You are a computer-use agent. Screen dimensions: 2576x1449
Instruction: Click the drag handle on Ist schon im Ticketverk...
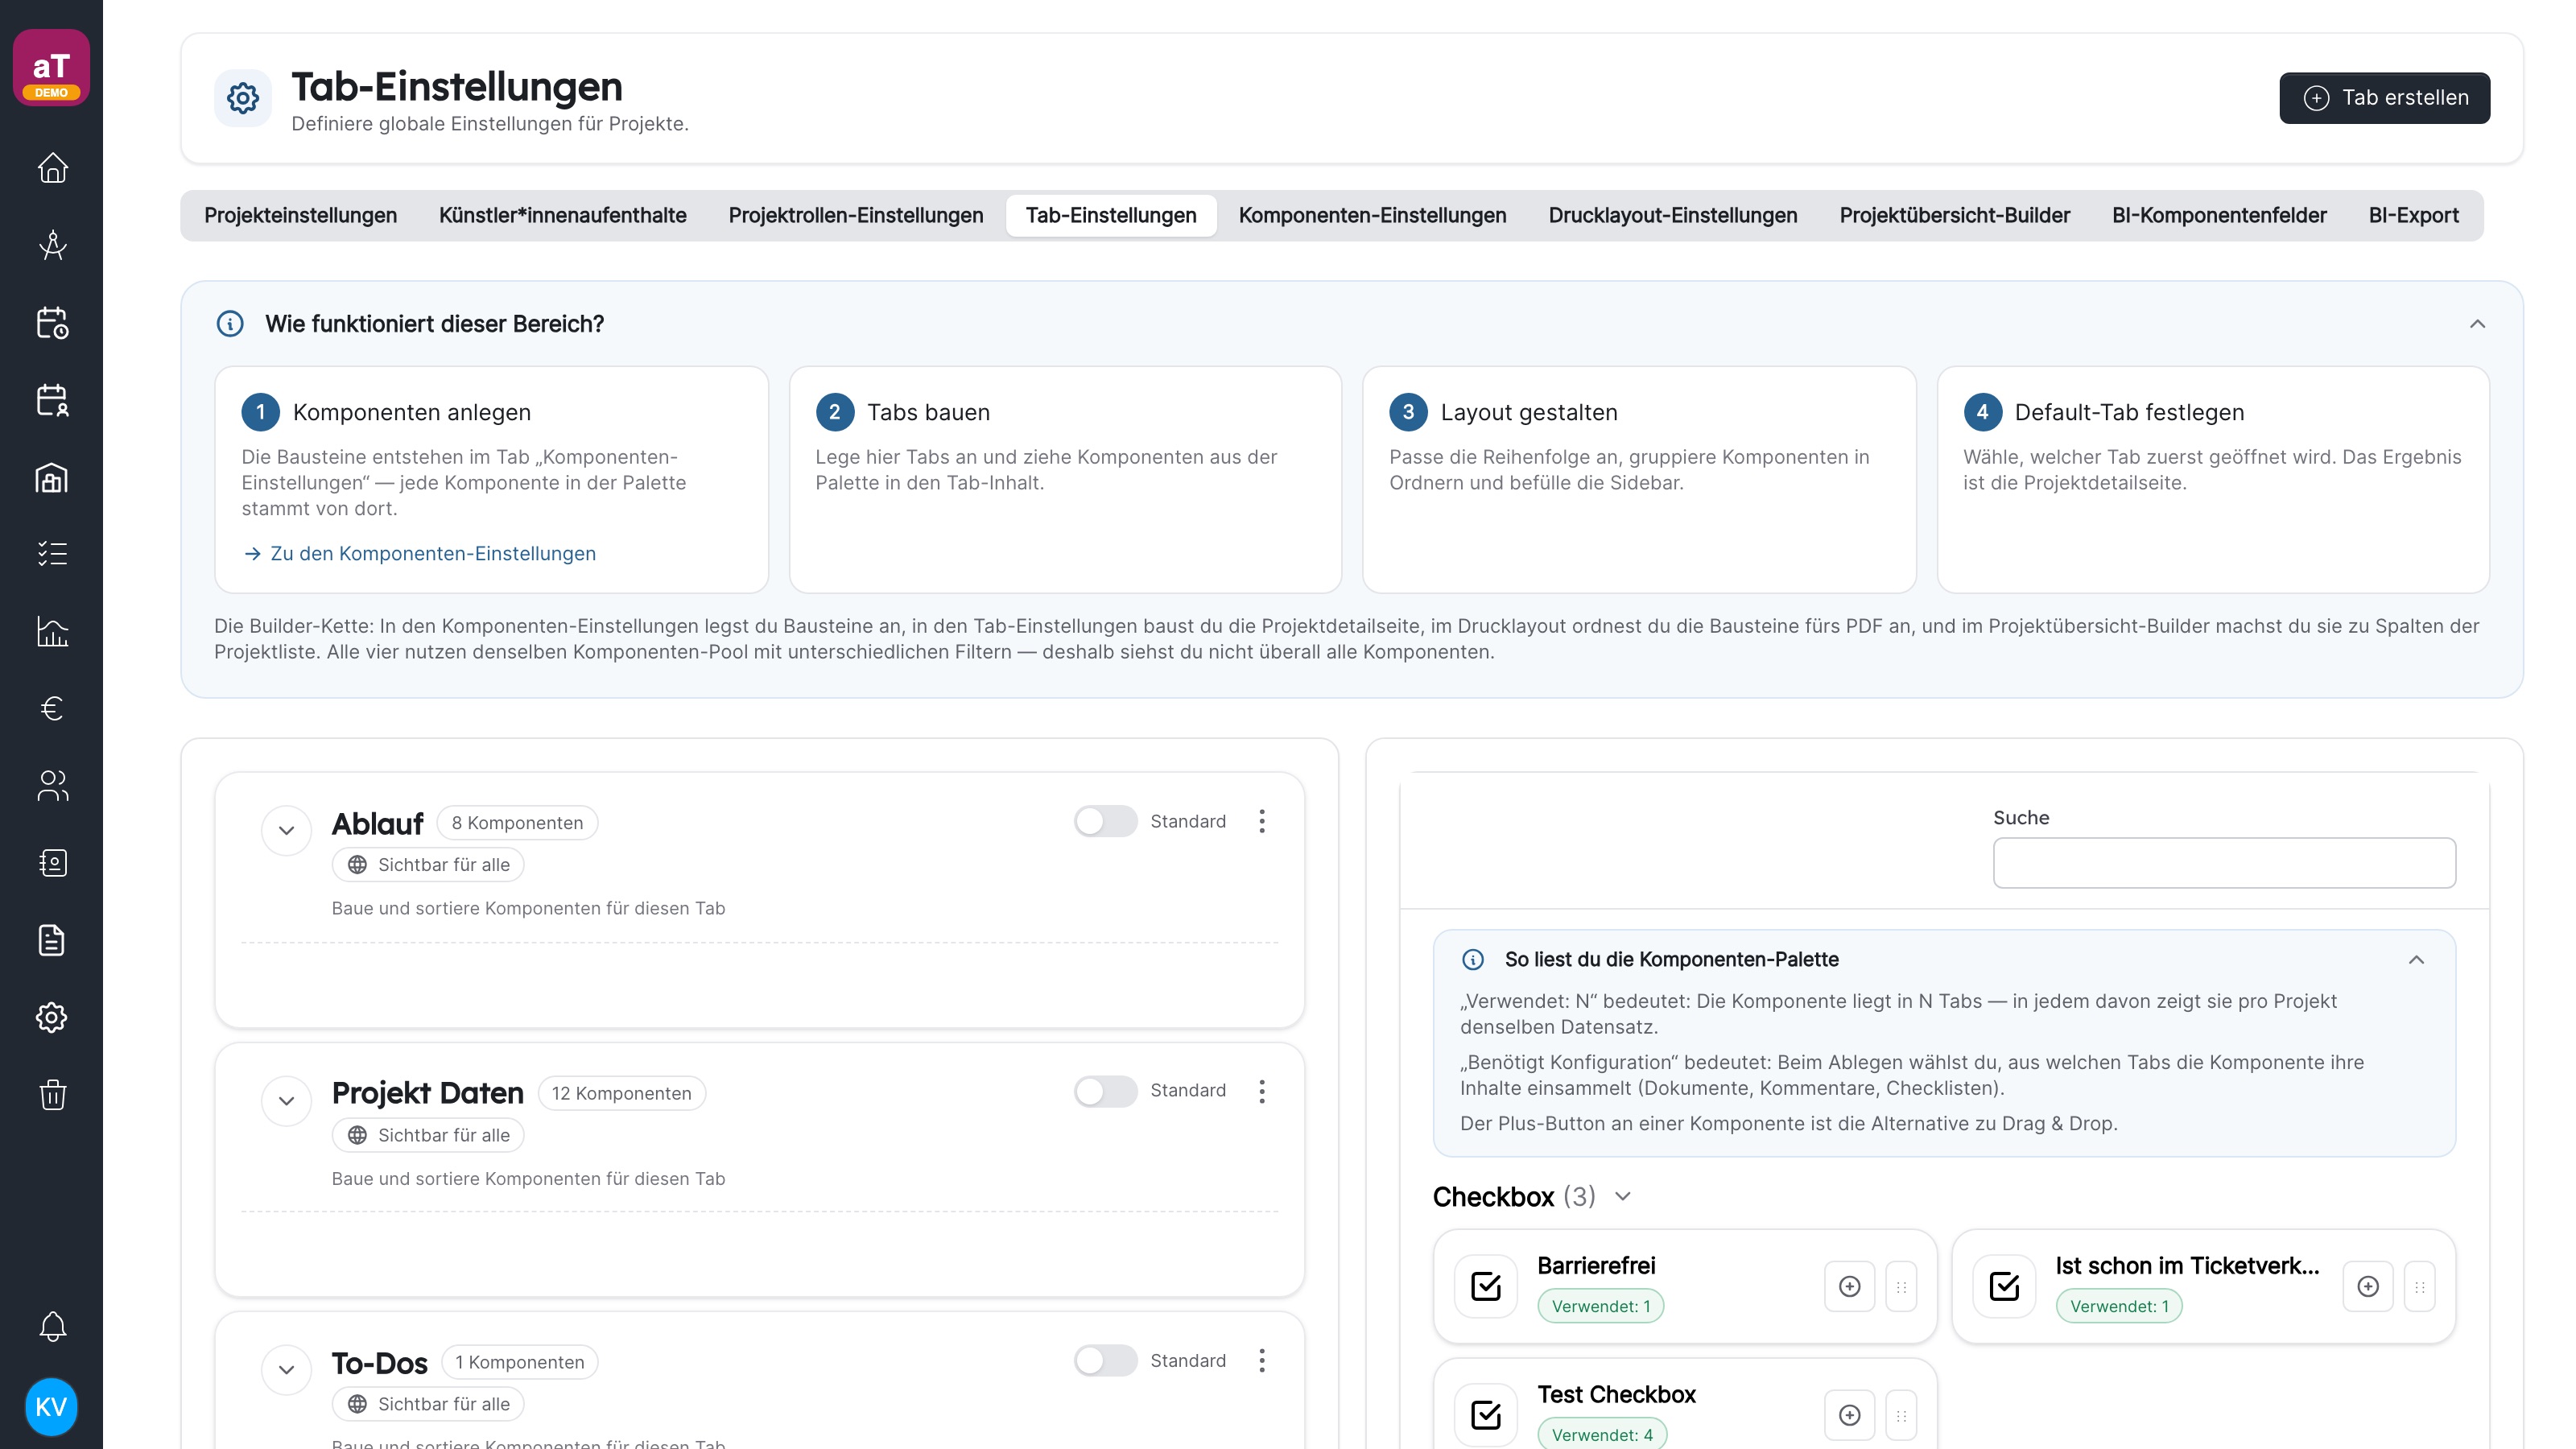pos(2420,1286)
